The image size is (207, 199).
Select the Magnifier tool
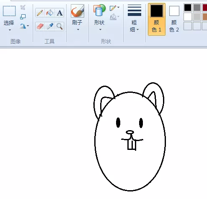pos(60,26)
